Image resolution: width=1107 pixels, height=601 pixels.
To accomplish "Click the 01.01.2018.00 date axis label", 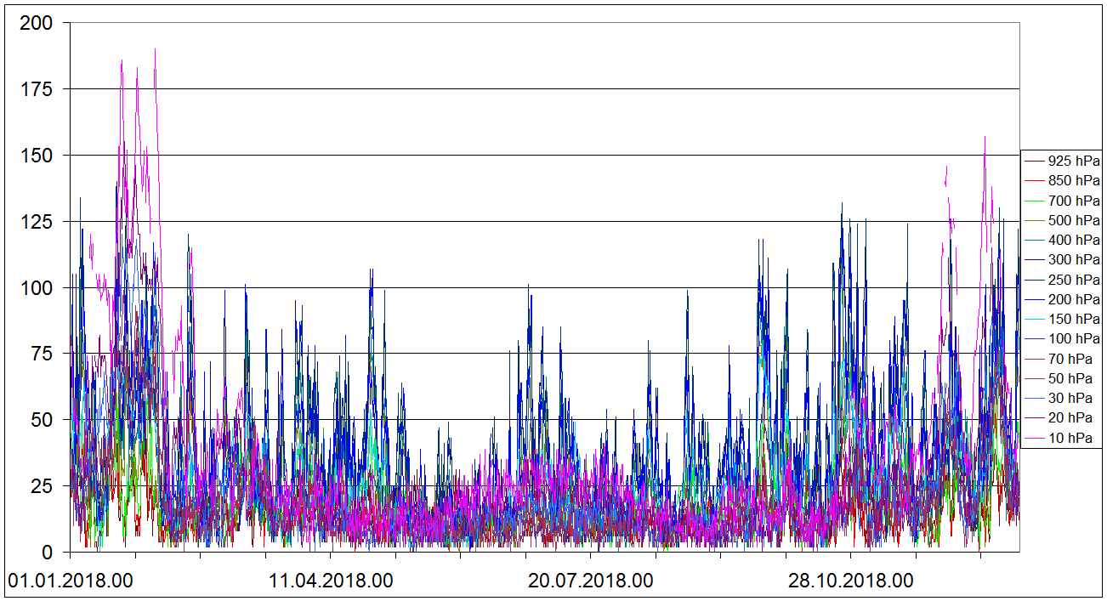I will (70, 581).
